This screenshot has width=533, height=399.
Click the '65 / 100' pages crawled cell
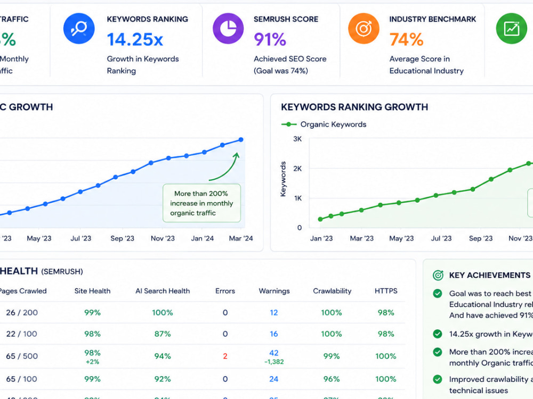pos(21,379)
